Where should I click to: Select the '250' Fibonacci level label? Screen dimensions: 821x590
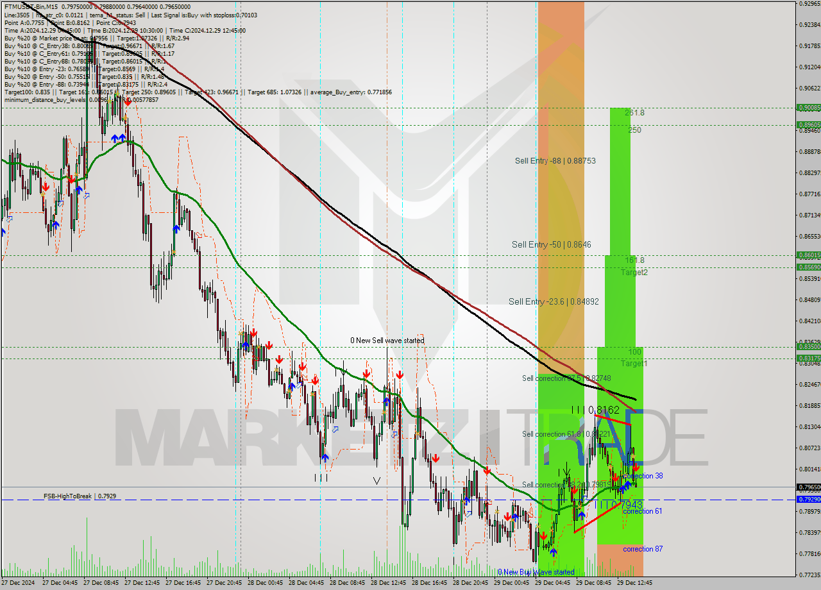point(634,130)
